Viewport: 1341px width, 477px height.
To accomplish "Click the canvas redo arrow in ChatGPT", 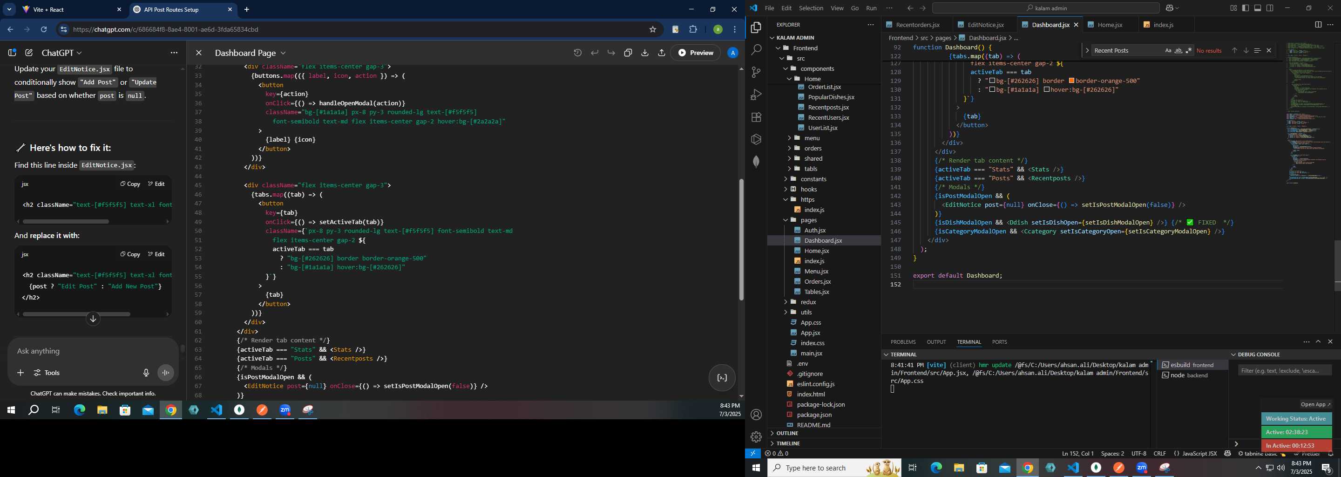I will [x=611, y=53].
